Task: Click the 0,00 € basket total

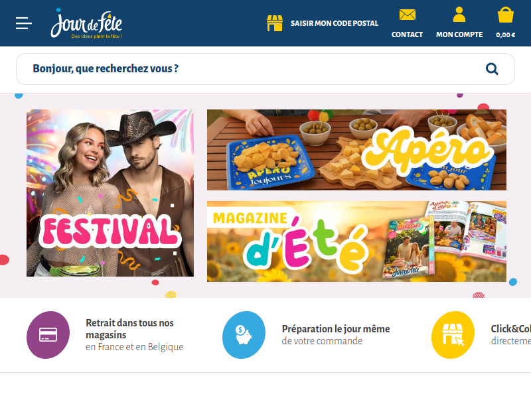Action: (506, 35)
